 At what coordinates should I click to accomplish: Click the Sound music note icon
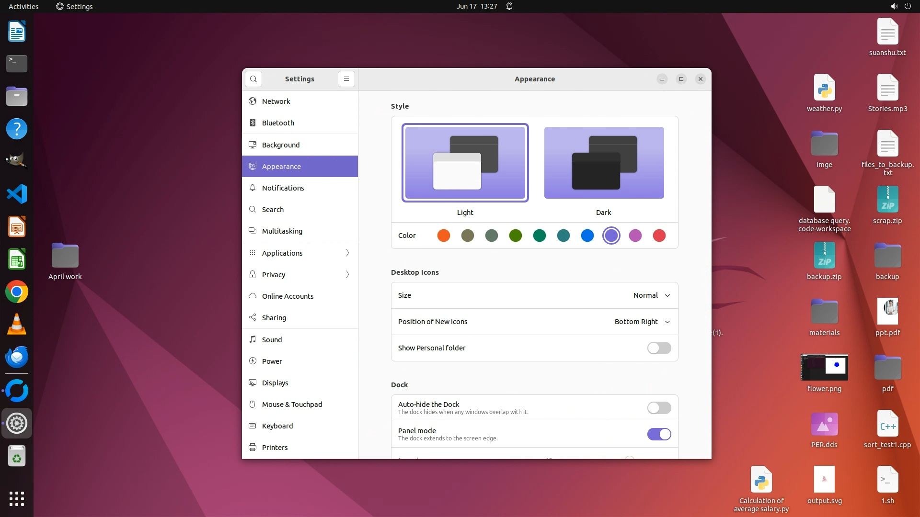pyautogui.click(x=253, y=339)
